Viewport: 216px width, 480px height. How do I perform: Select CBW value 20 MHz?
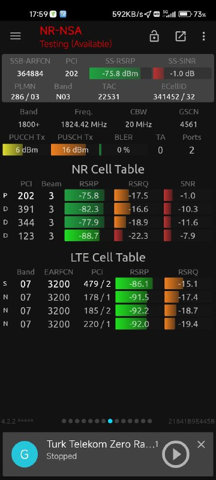(x=139, y=125)
